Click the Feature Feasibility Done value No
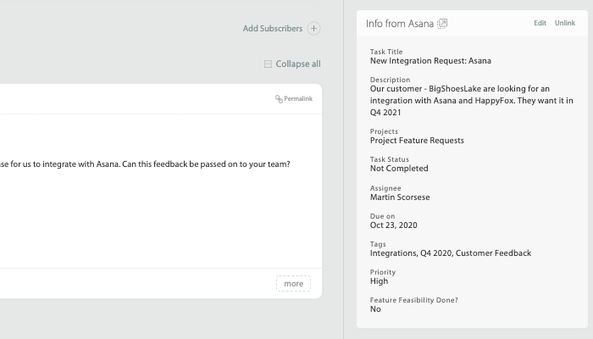Image resolution: width=593 pixels, height=339 pixels. pos(375,309)
